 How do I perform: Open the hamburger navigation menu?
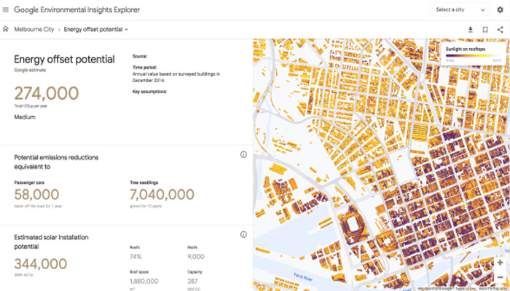click(x=7, y=10)
